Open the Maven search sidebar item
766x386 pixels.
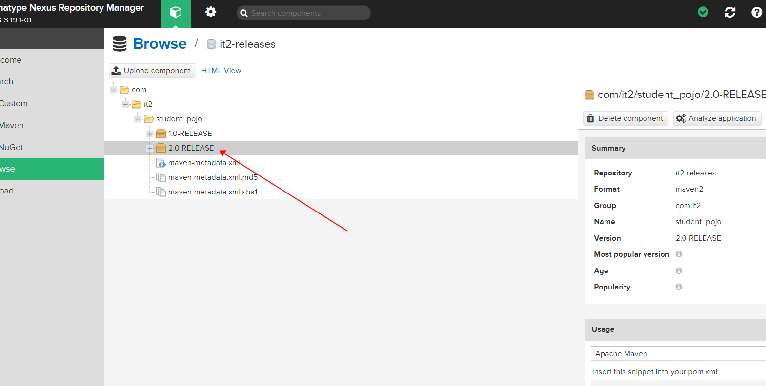click(52, 125)
